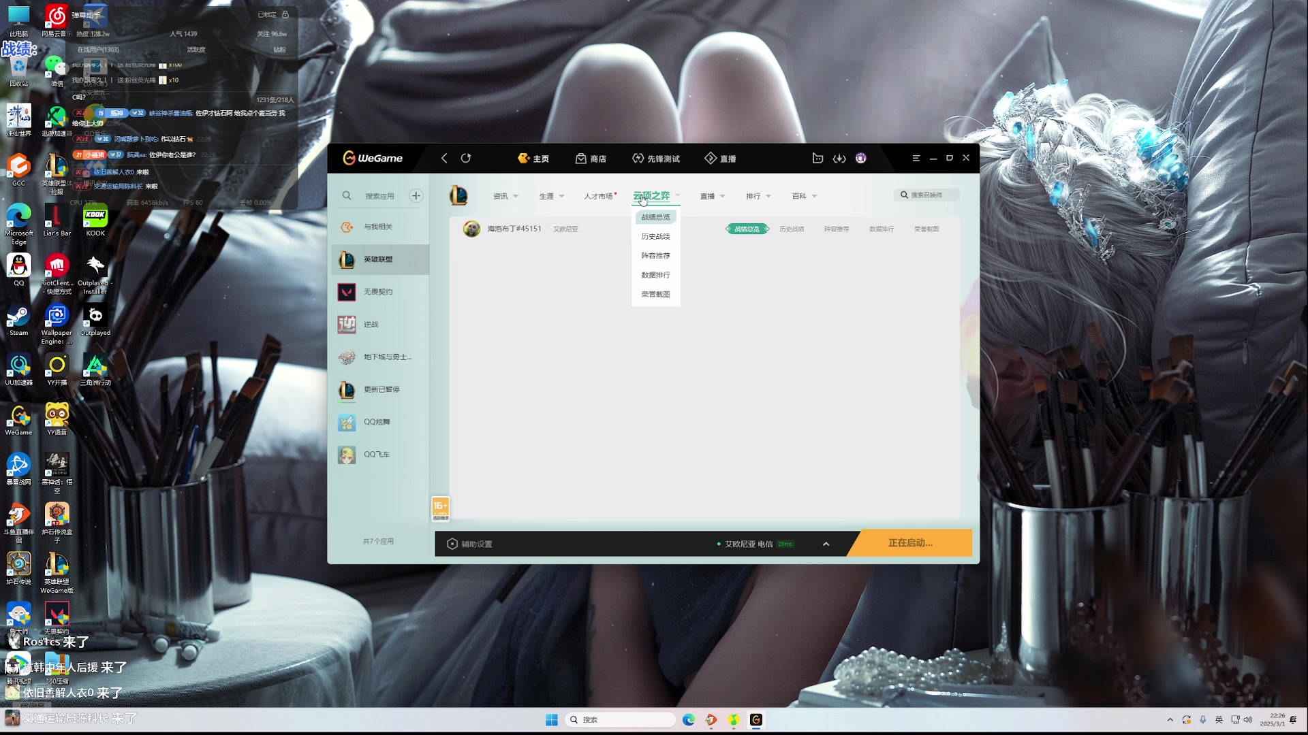The width and height of the screenshot is (1308, 735).
Task: Expand the 百科 dropdown
Action: pyautogui.click(x=805, y=196)
